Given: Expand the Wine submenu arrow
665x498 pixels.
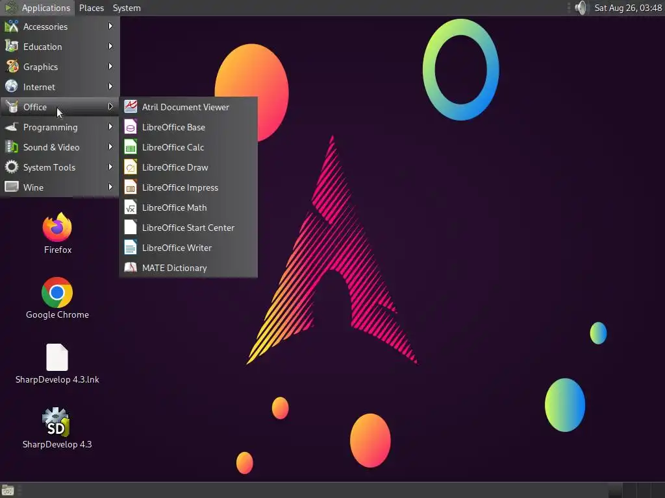Looking at the screenshot, I should [110, 187].
